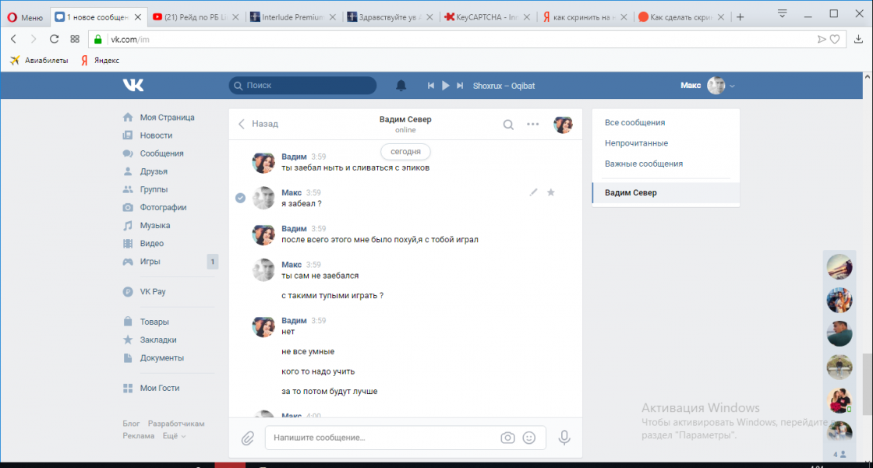Click the Напишите сообщение input field
This screenshot has height=468, width=873.
pyautogui.click(x=382, y=438)
